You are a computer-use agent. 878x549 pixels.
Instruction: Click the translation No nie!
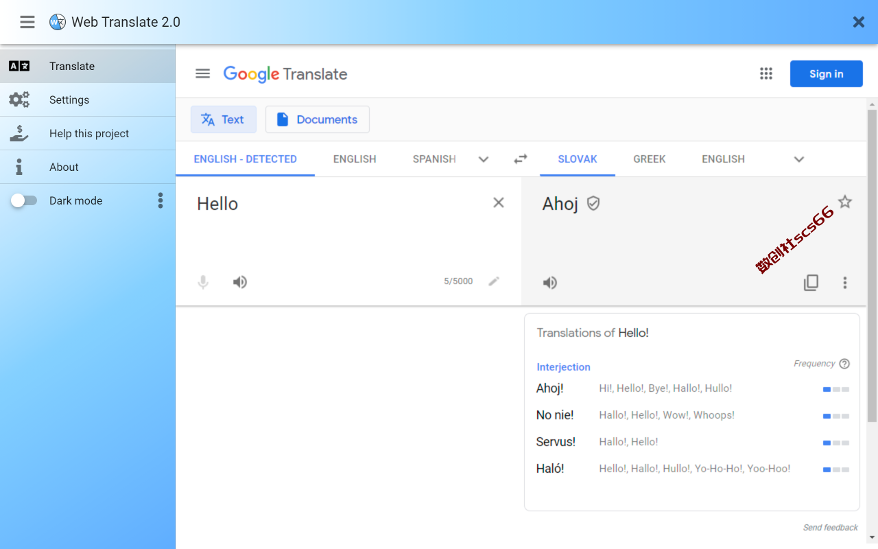click(x=555, y=415)
